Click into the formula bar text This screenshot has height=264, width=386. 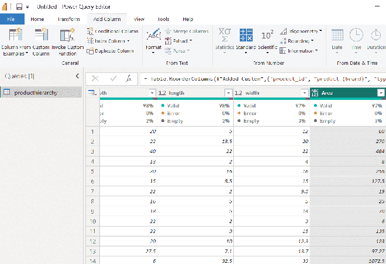(263, 79)
